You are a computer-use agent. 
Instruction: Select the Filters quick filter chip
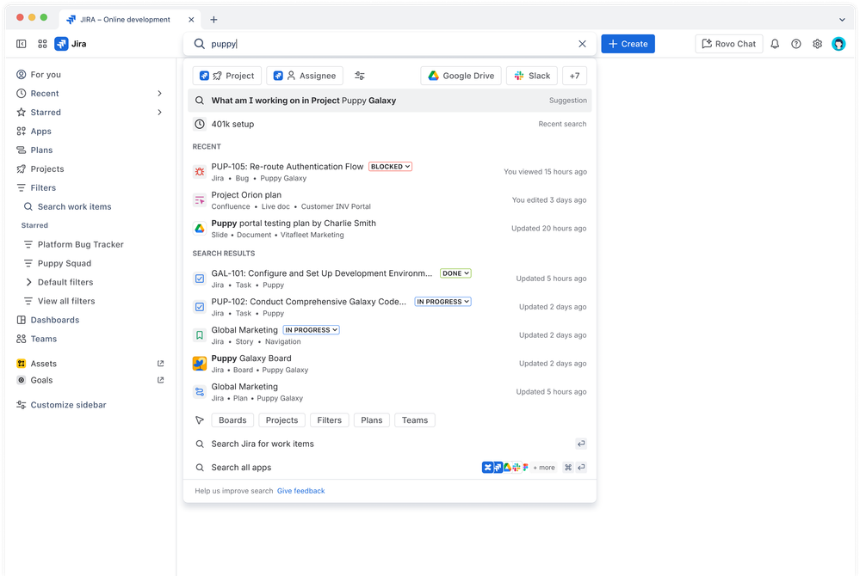point(329,420)
